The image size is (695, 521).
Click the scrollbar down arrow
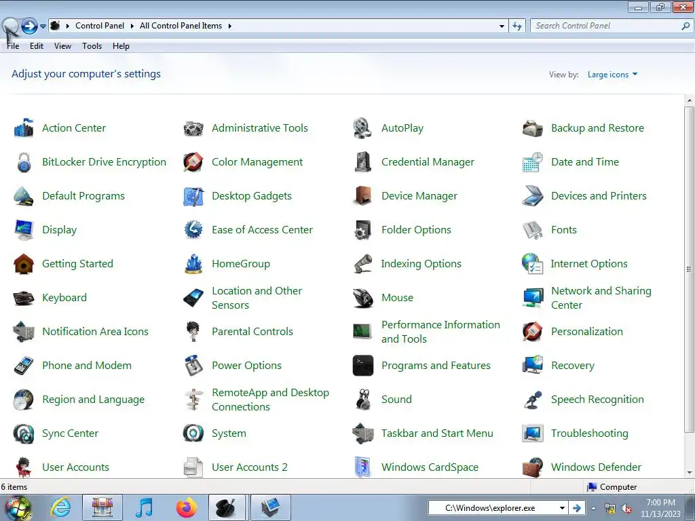[x=690, y=472]
